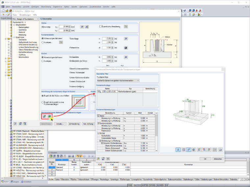Viewport: 250px width, 187px height.
Task: Open Berechnung menu in RFEM menu bar
Action: click(46, 7)
